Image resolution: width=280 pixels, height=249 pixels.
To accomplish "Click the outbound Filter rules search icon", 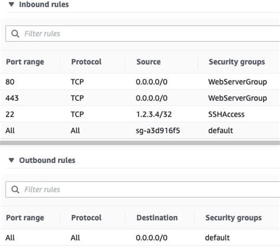I will click(15, 190).
